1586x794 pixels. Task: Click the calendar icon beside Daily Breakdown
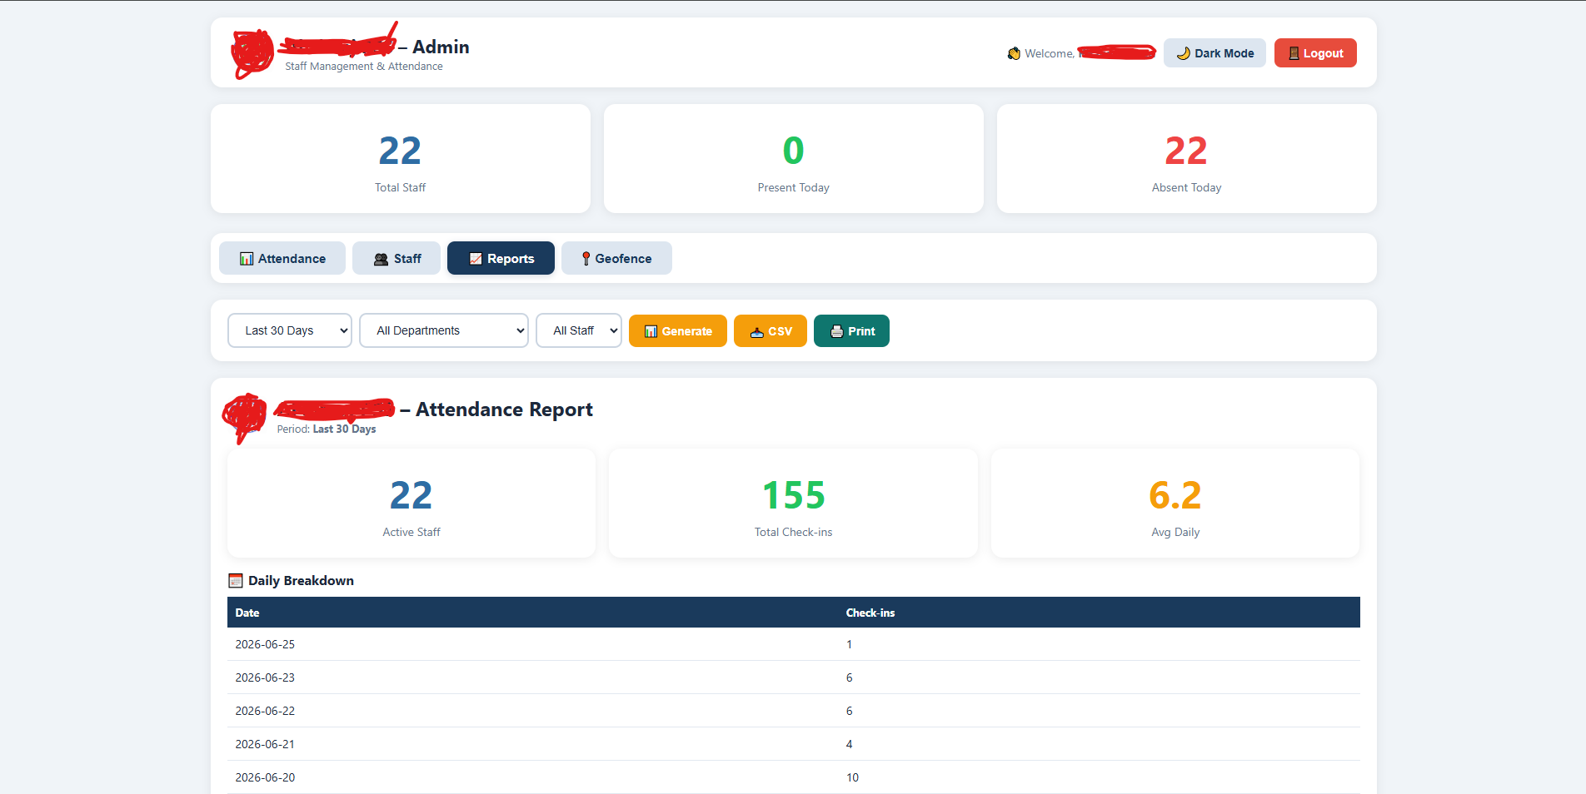tap(236, 581)
